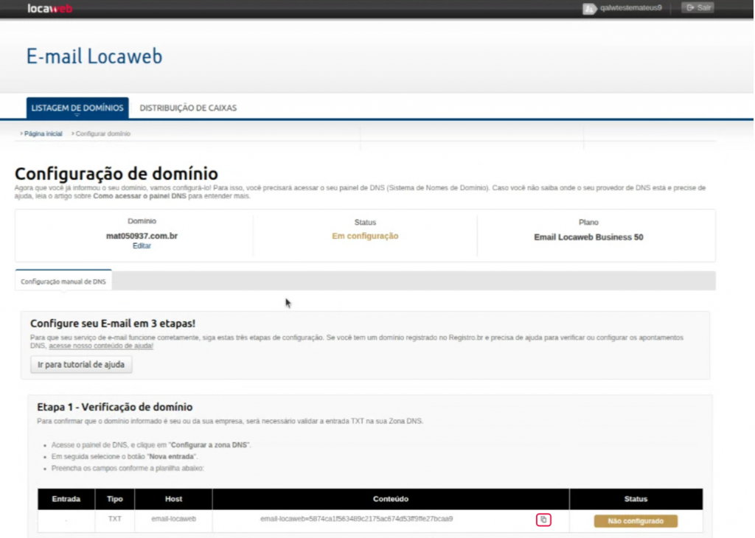The image size is (755, 538).
Task: Click the 'Domínio' label
Action: (142, 221)
